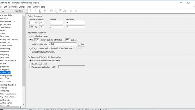This screenshot has height=110, width=195.
Task: Click the 'and abbreviate with' et al. field
Action: [x=63, y=44]
